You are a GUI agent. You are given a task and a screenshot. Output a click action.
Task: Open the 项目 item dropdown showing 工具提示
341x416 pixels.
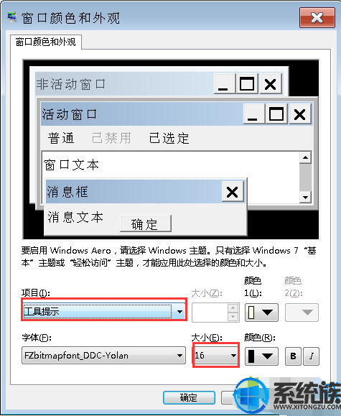point(104,311)
